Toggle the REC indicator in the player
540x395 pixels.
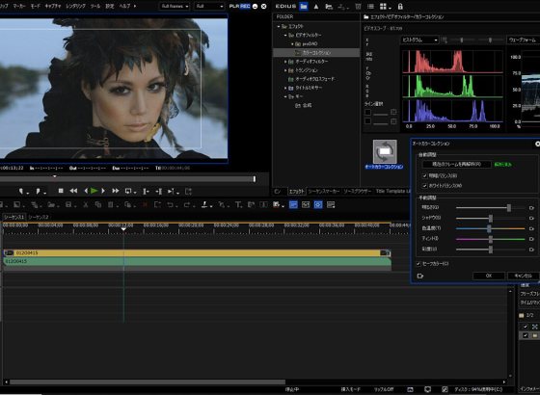tap(245, 6)
